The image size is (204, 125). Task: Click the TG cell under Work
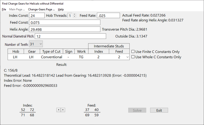pyautogui.click(x=81, y=57)
